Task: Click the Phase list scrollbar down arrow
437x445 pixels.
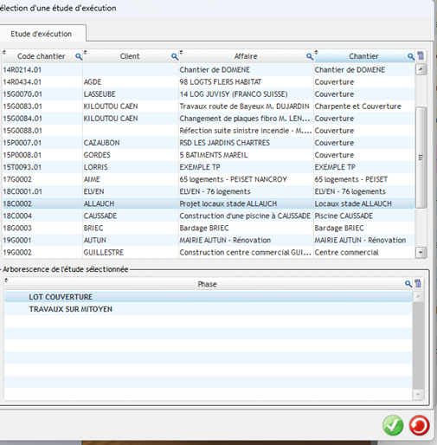Action: point(418,395)
